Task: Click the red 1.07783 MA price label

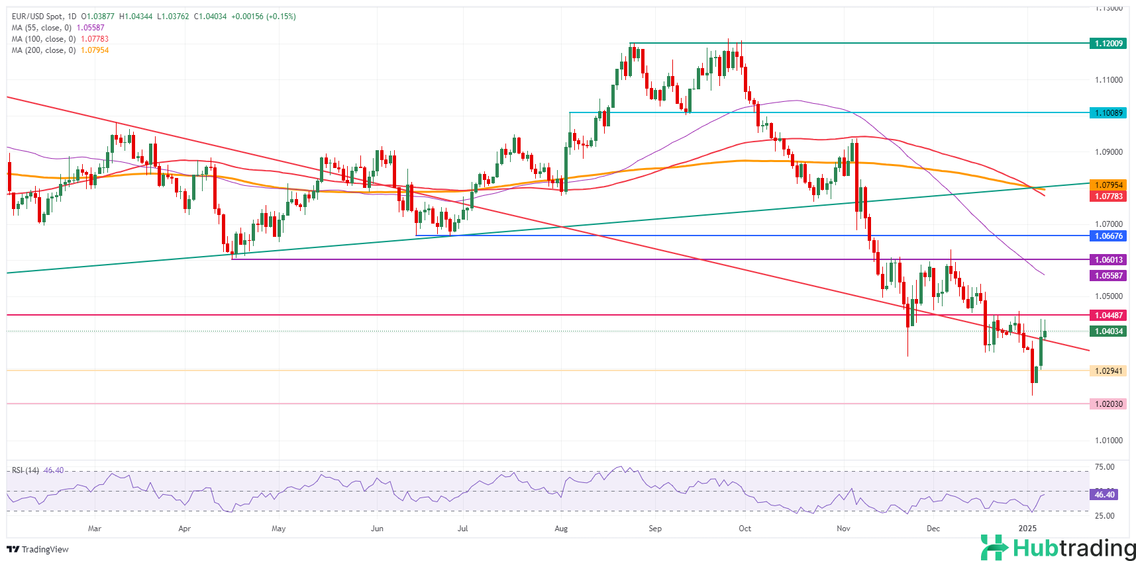Action: pos(1108,196)
